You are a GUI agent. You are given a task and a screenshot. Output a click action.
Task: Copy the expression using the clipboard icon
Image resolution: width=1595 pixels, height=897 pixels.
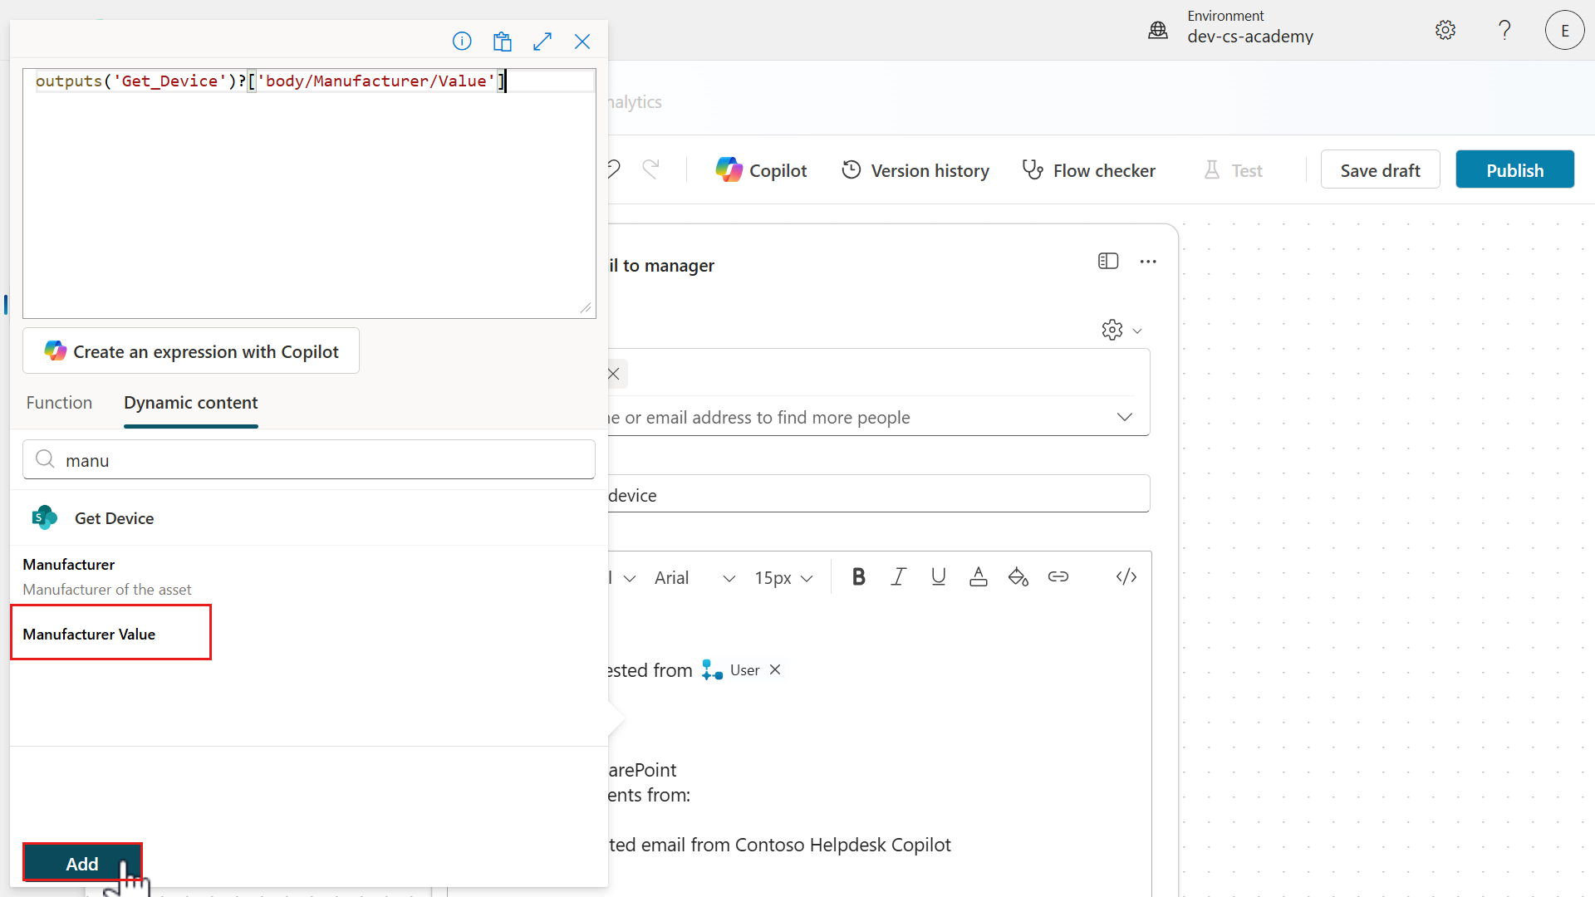point(502,41)
